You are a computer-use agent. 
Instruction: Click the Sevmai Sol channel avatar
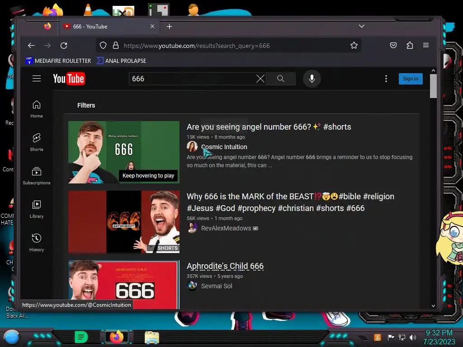192,286
